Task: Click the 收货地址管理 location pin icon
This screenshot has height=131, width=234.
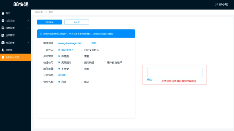Action: 3,57
